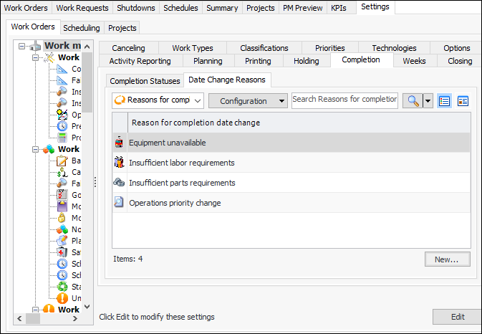Click the Search Reasons input field
This screenshot has width=482, height=334.
tap(344, 100)
